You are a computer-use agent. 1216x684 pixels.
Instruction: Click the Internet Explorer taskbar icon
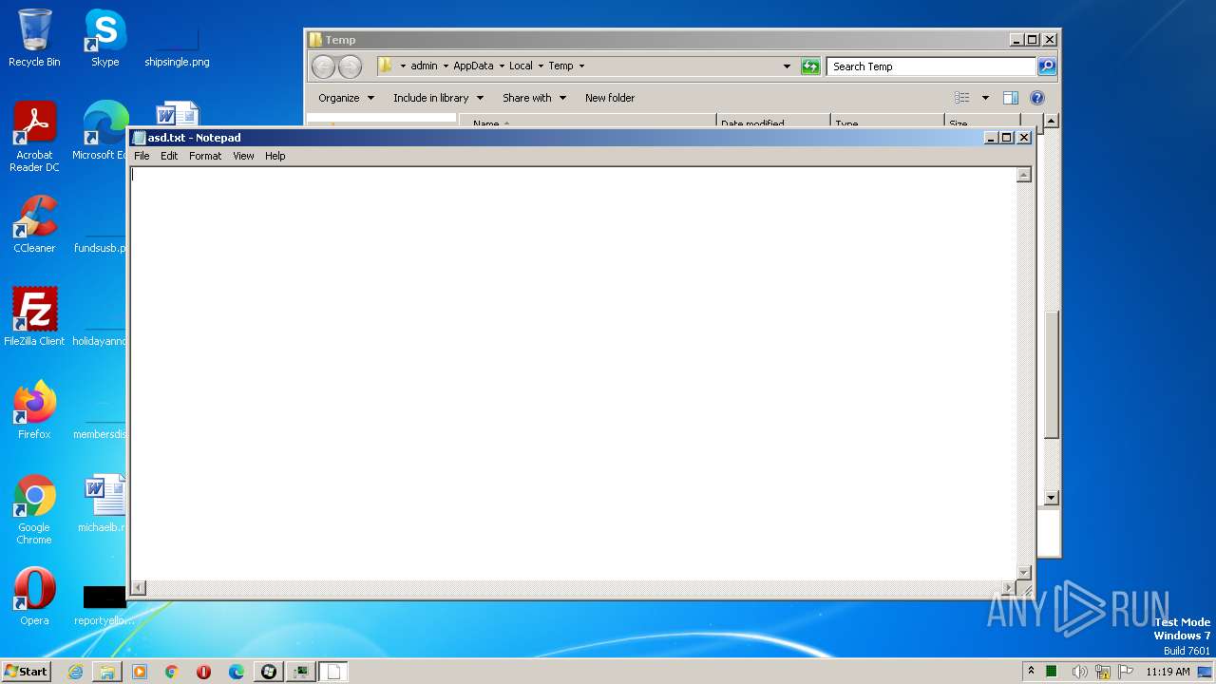pyautogui.click(x=75, y=672)
